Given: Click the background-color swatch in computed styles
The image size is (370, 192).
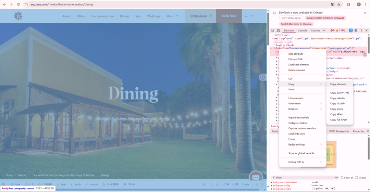Looking at the screenshot, I should [313, 189].
